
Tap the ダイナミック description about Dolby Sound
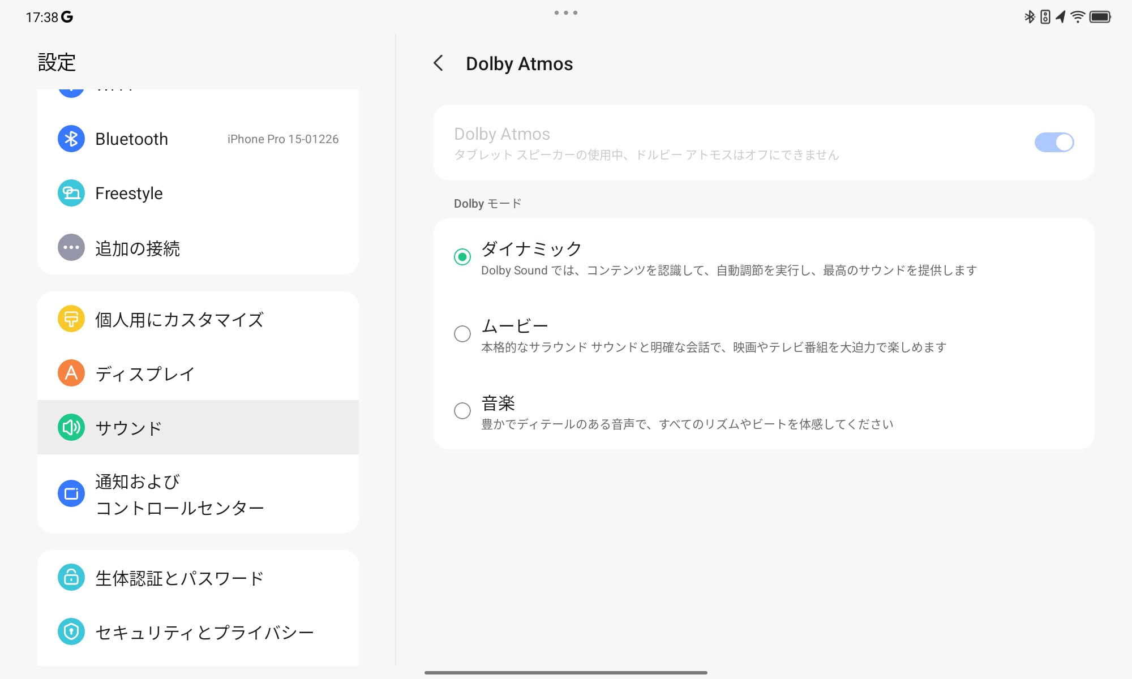(x=729, y=270)
